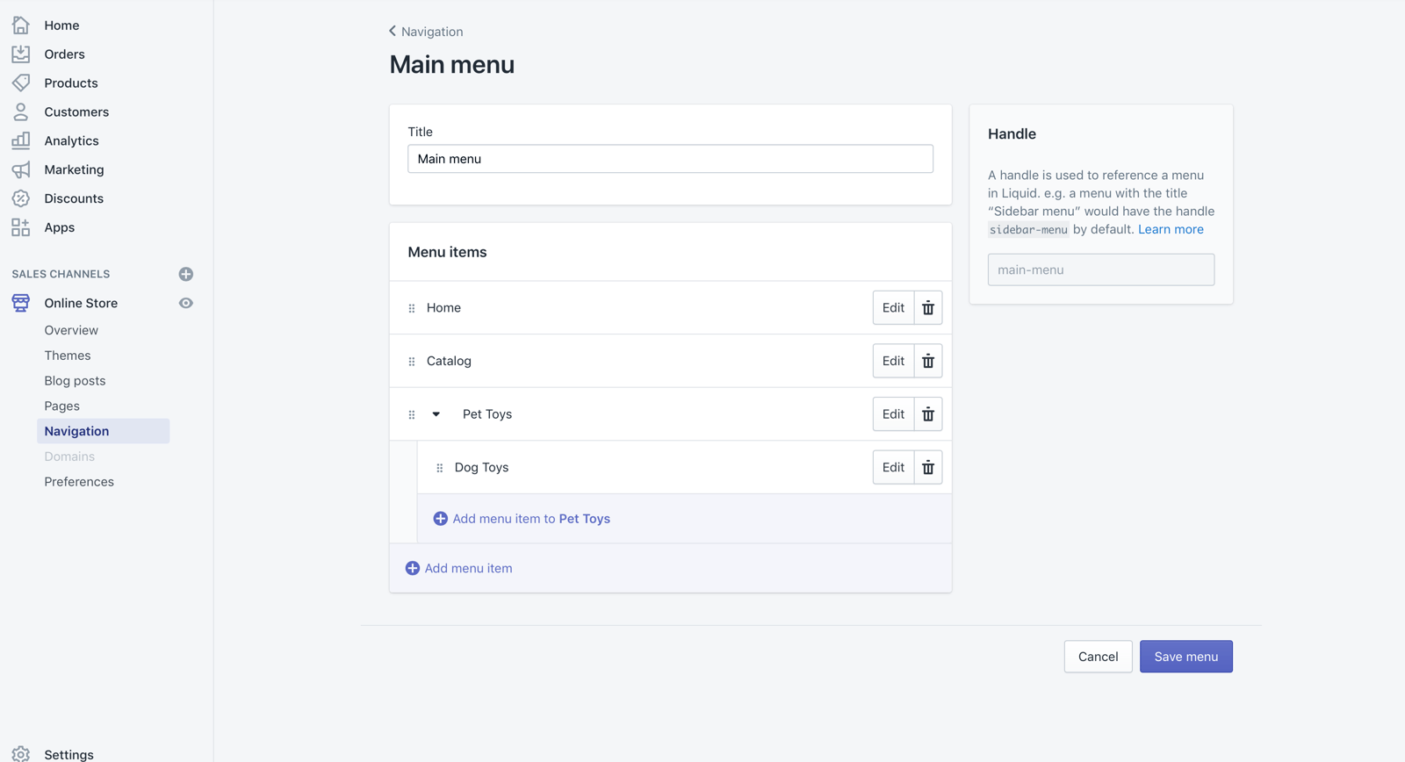Click the Analytics bar chart icon
Viewport: 1405px width, 762px height.
pyautogui.click(x=21, y=141)
